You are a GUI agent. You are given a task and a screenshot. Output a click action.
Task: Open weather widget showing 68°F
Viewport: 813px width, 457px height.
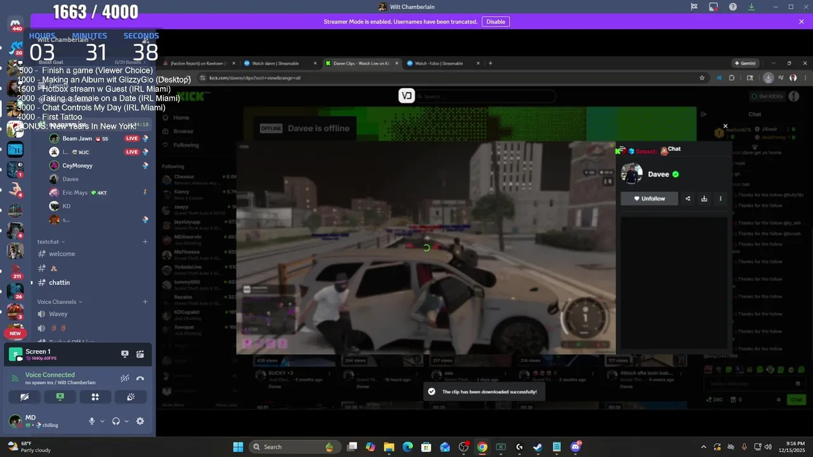(x=29, y=447)
